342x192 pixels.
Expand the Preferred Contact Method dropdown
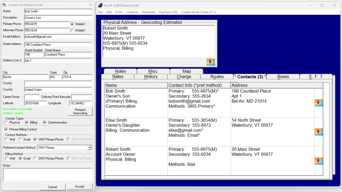(90, 148)
